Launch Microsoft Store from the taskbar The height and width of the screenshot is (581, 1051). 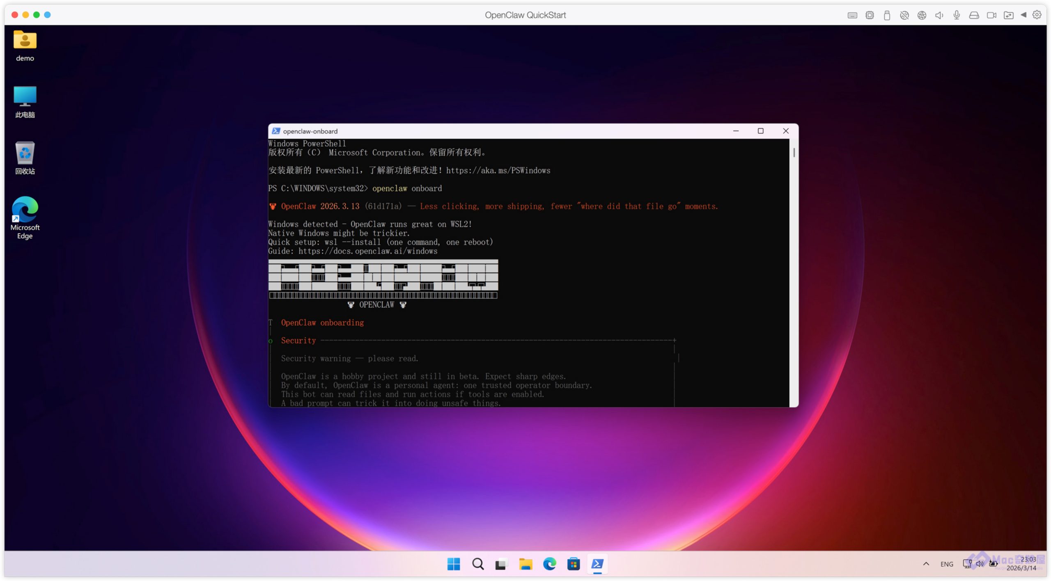point(573,564)
